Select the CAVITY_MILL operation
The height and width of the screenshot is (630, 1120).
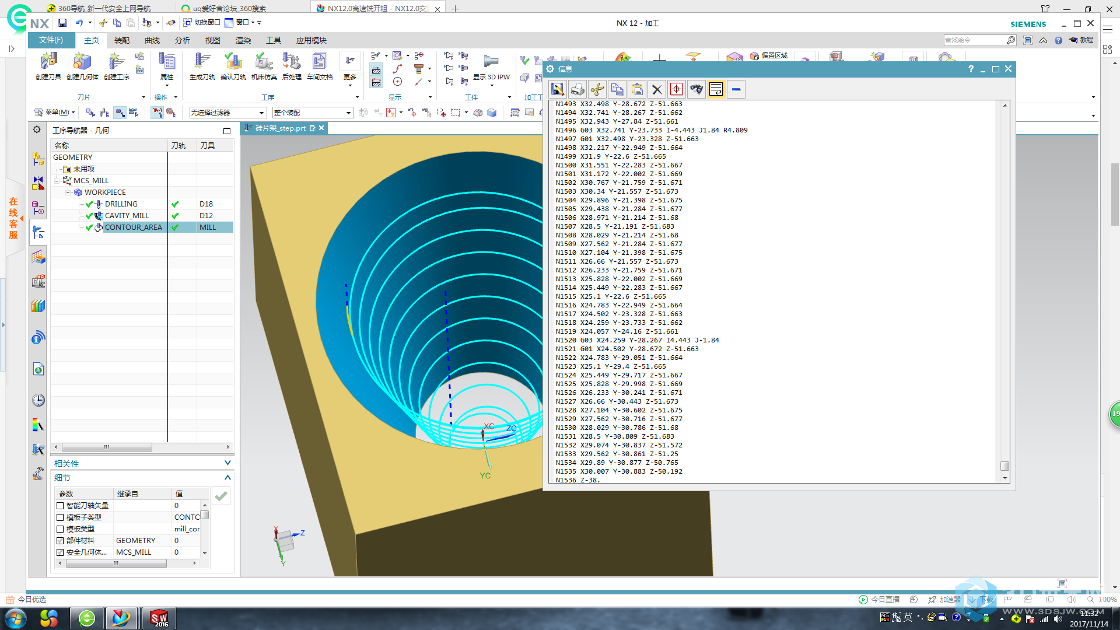pos(127,216)
